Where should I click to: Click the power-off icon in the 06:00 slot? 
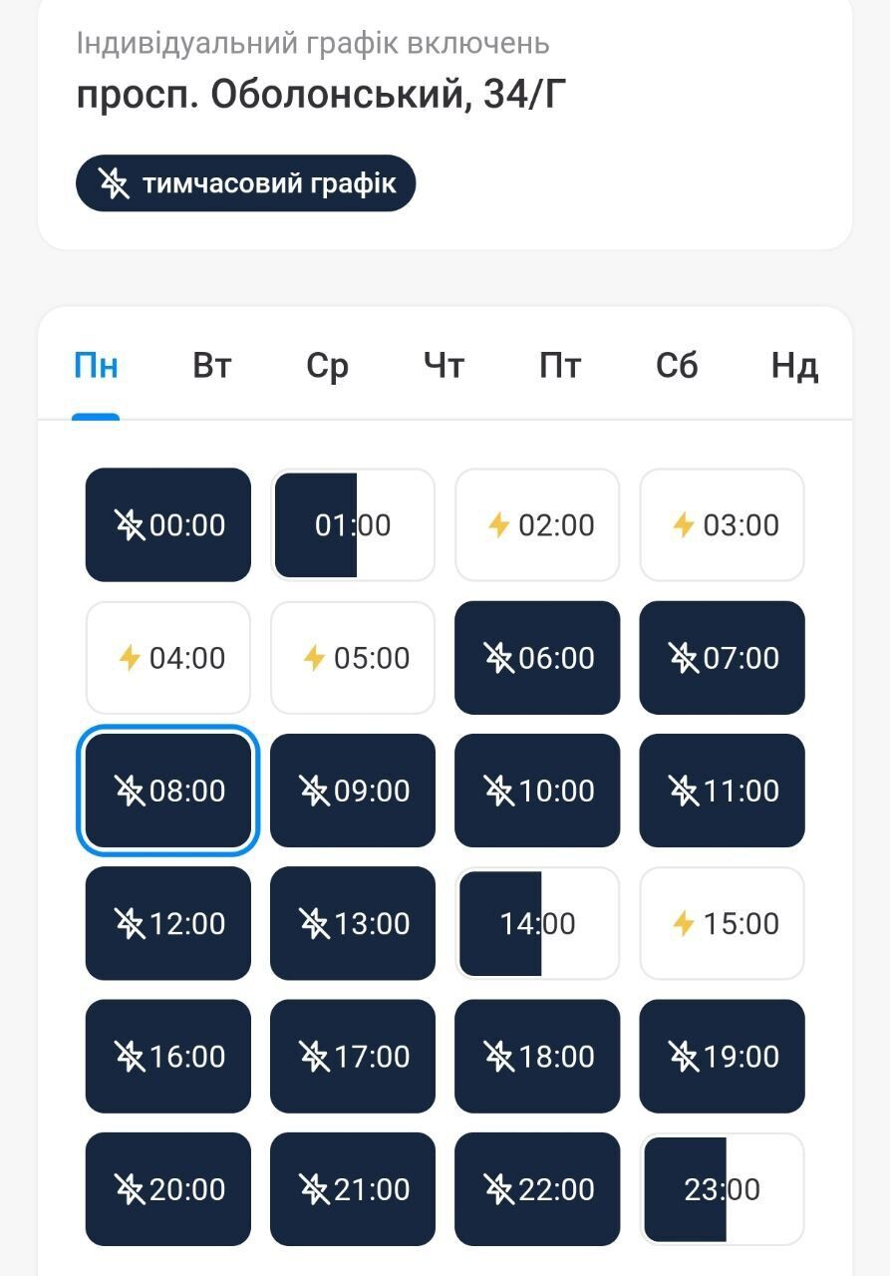tap(498, 658)
